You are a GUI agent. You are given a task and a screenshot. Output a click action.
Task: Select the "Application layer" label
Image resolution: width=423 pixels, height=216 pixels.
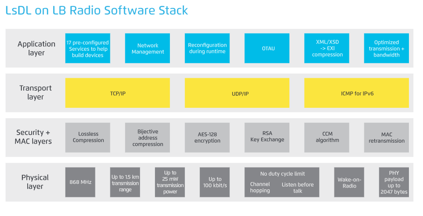[36, 48]
